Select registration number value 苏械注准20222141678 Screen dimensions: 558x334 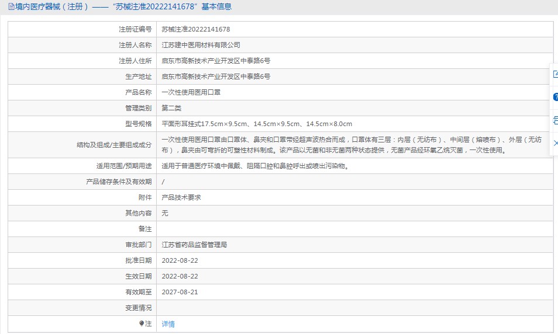(x=196, y=29)
